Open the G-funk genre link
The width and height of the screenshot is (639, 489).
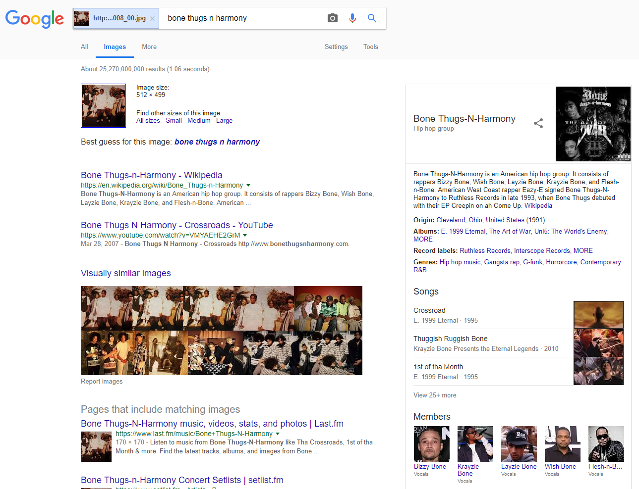coord(533,262)
